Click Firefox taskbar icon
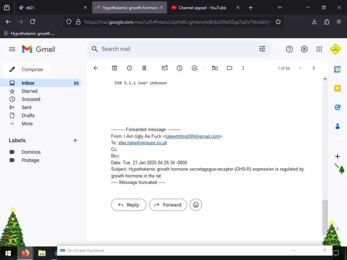The width and height of the screenshot is (347, 260). [x=25, y=253]
